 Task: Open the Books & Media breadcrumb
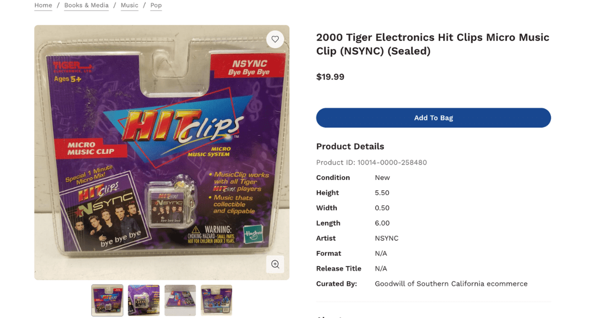click(87, 6)
